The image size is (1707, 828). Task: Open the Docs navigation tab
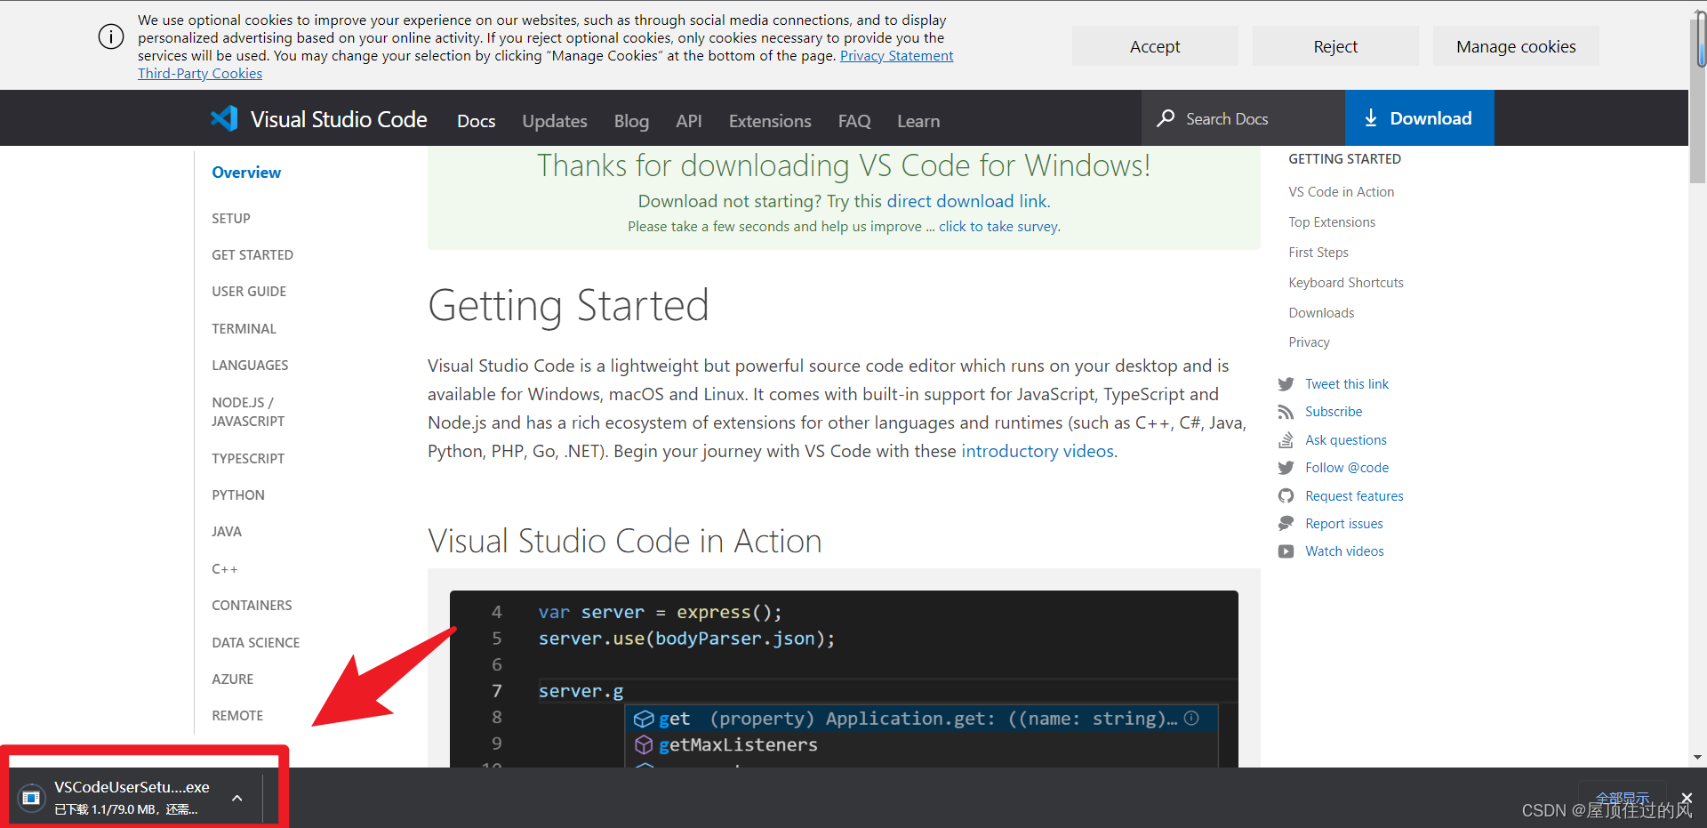point(477,121)
